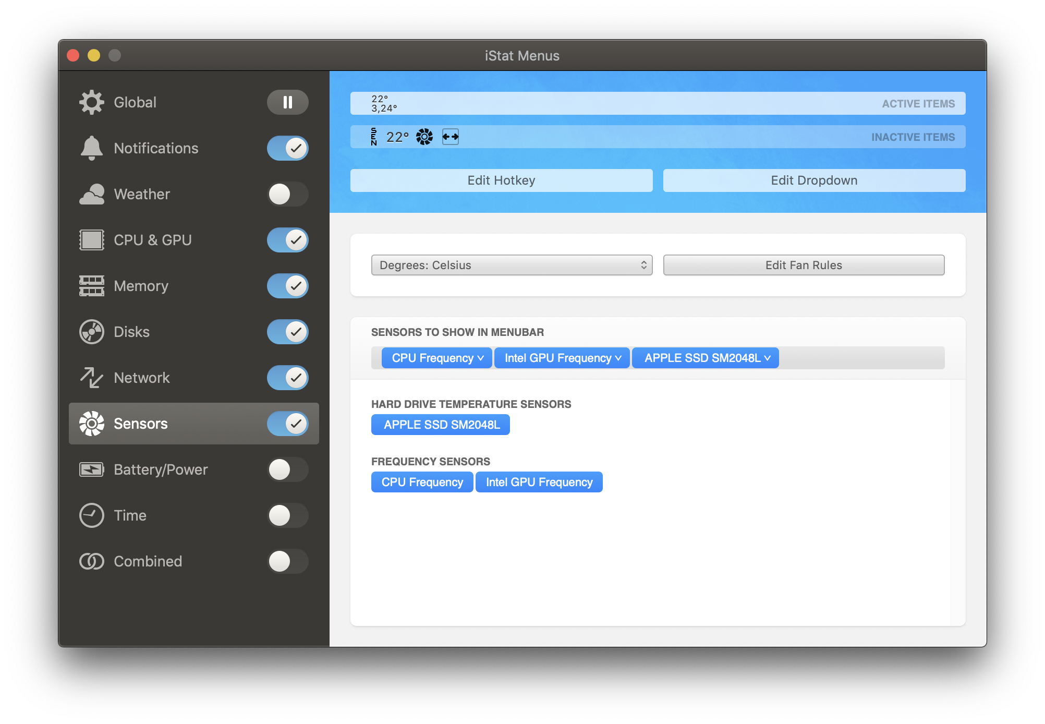Enable the Combined switch
The width and height of the screenshot is (1045, 724).
tap(288, 561)
